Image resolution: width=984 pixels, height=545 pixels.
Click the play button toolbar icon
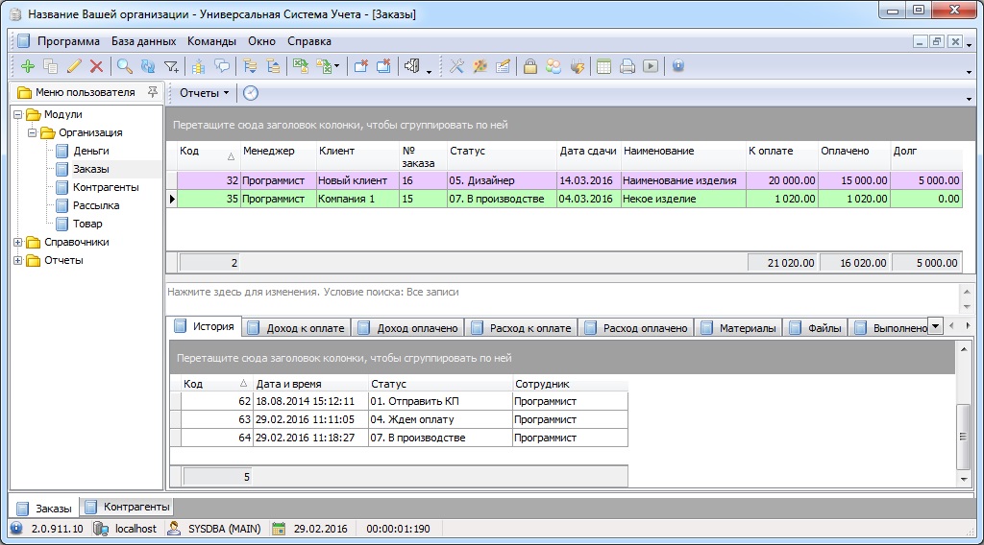tap(651, 66)
